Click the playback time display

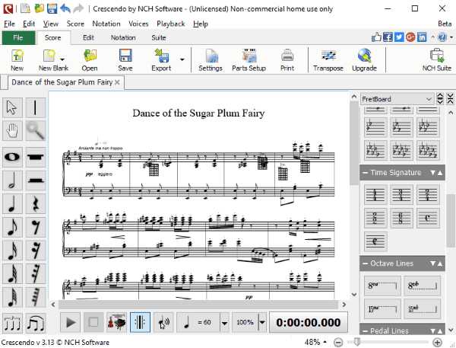point(309,322)
